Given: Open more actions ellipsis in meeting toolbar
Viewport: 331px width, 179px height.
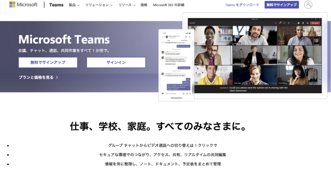Looking at the screenshot, I should (x=293, y=23).
